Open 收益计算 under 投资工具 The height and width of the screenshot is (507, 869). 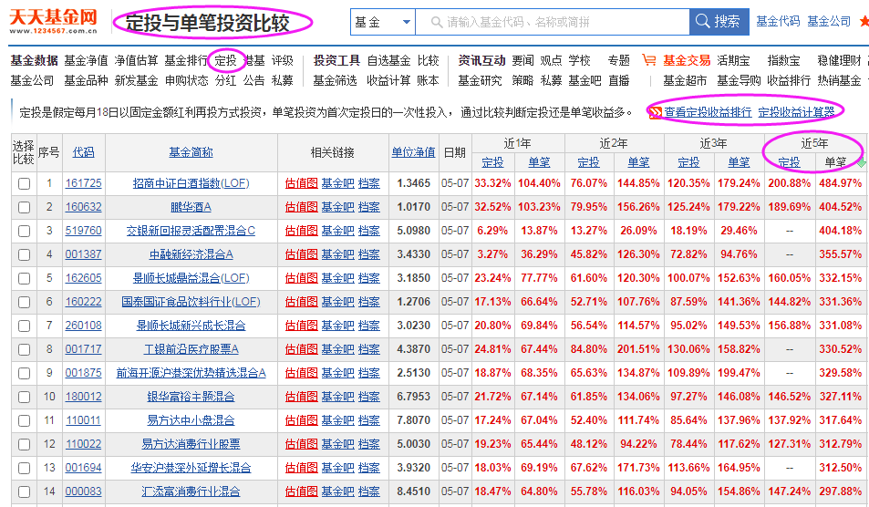[x=388, y=80]
